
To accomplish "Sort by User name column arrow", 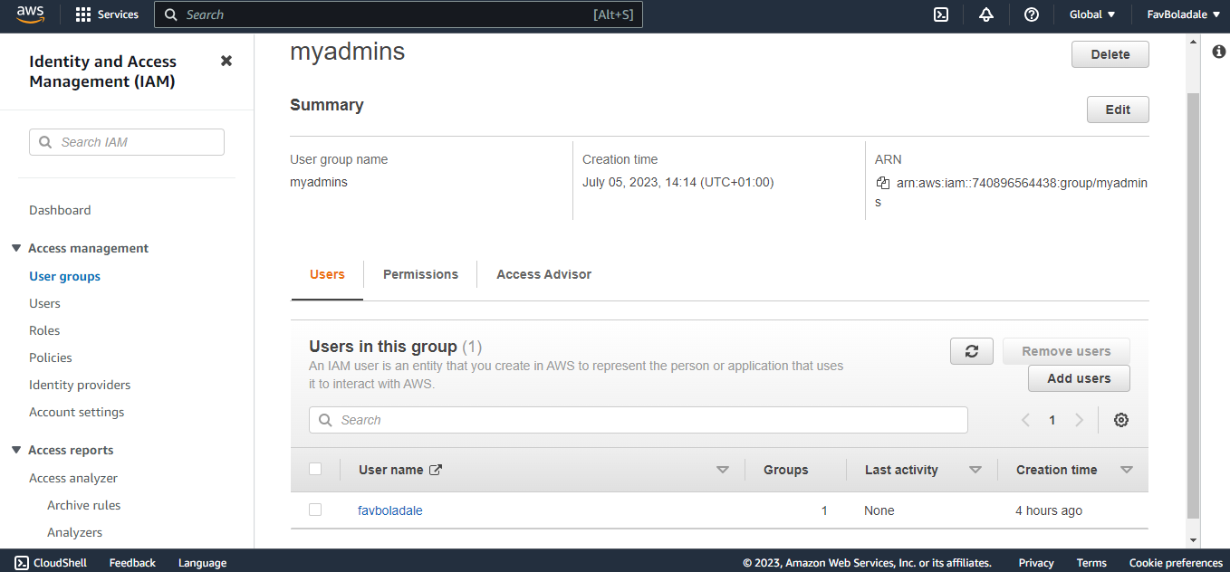I will (x=723, y=470).
